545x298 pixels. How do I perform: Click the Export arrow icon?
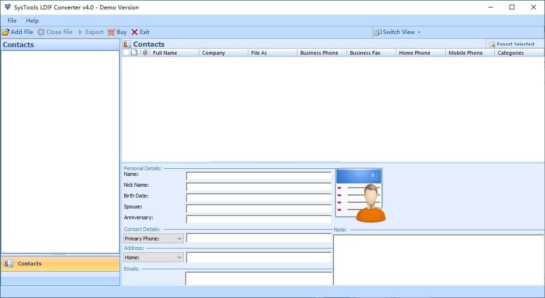tap(80, 32)
